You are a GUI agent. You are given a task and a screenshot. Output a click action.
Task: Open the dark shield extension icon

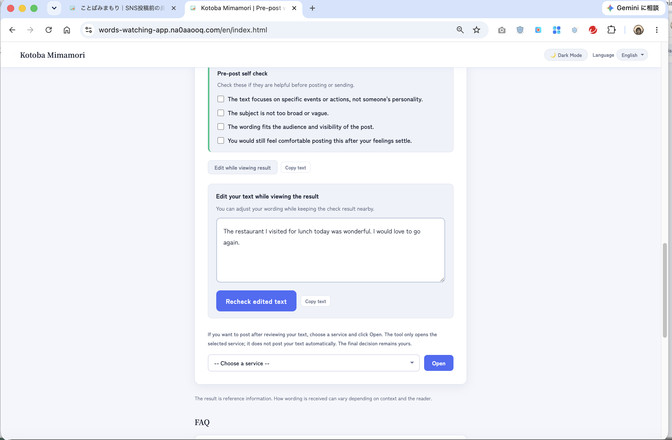520,30
